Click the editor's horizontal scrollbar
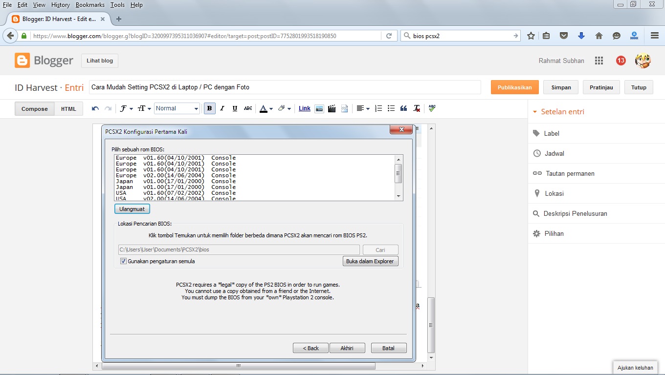Image resolution: width=665 pixels, height=375 pixels. coord(239,365)
